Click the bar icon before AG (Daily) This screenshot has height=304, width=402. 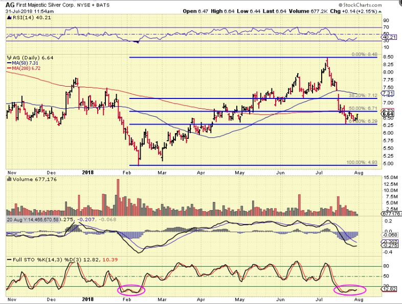coord(10,58)
